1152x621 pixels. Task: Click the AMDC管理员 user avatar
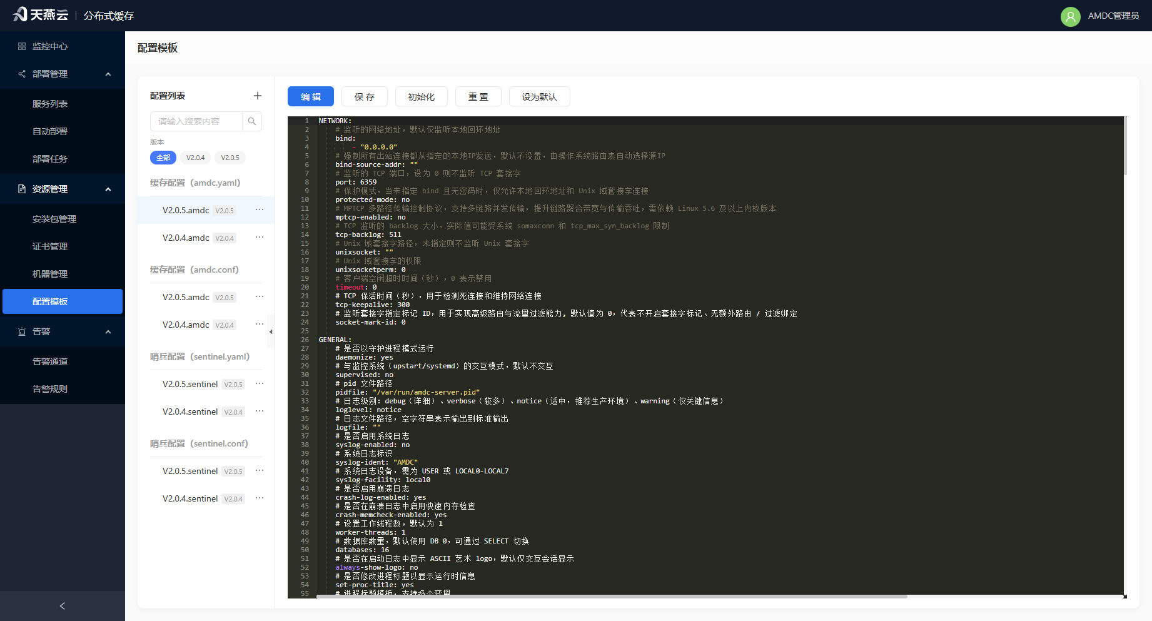[x=1071, y=16]
